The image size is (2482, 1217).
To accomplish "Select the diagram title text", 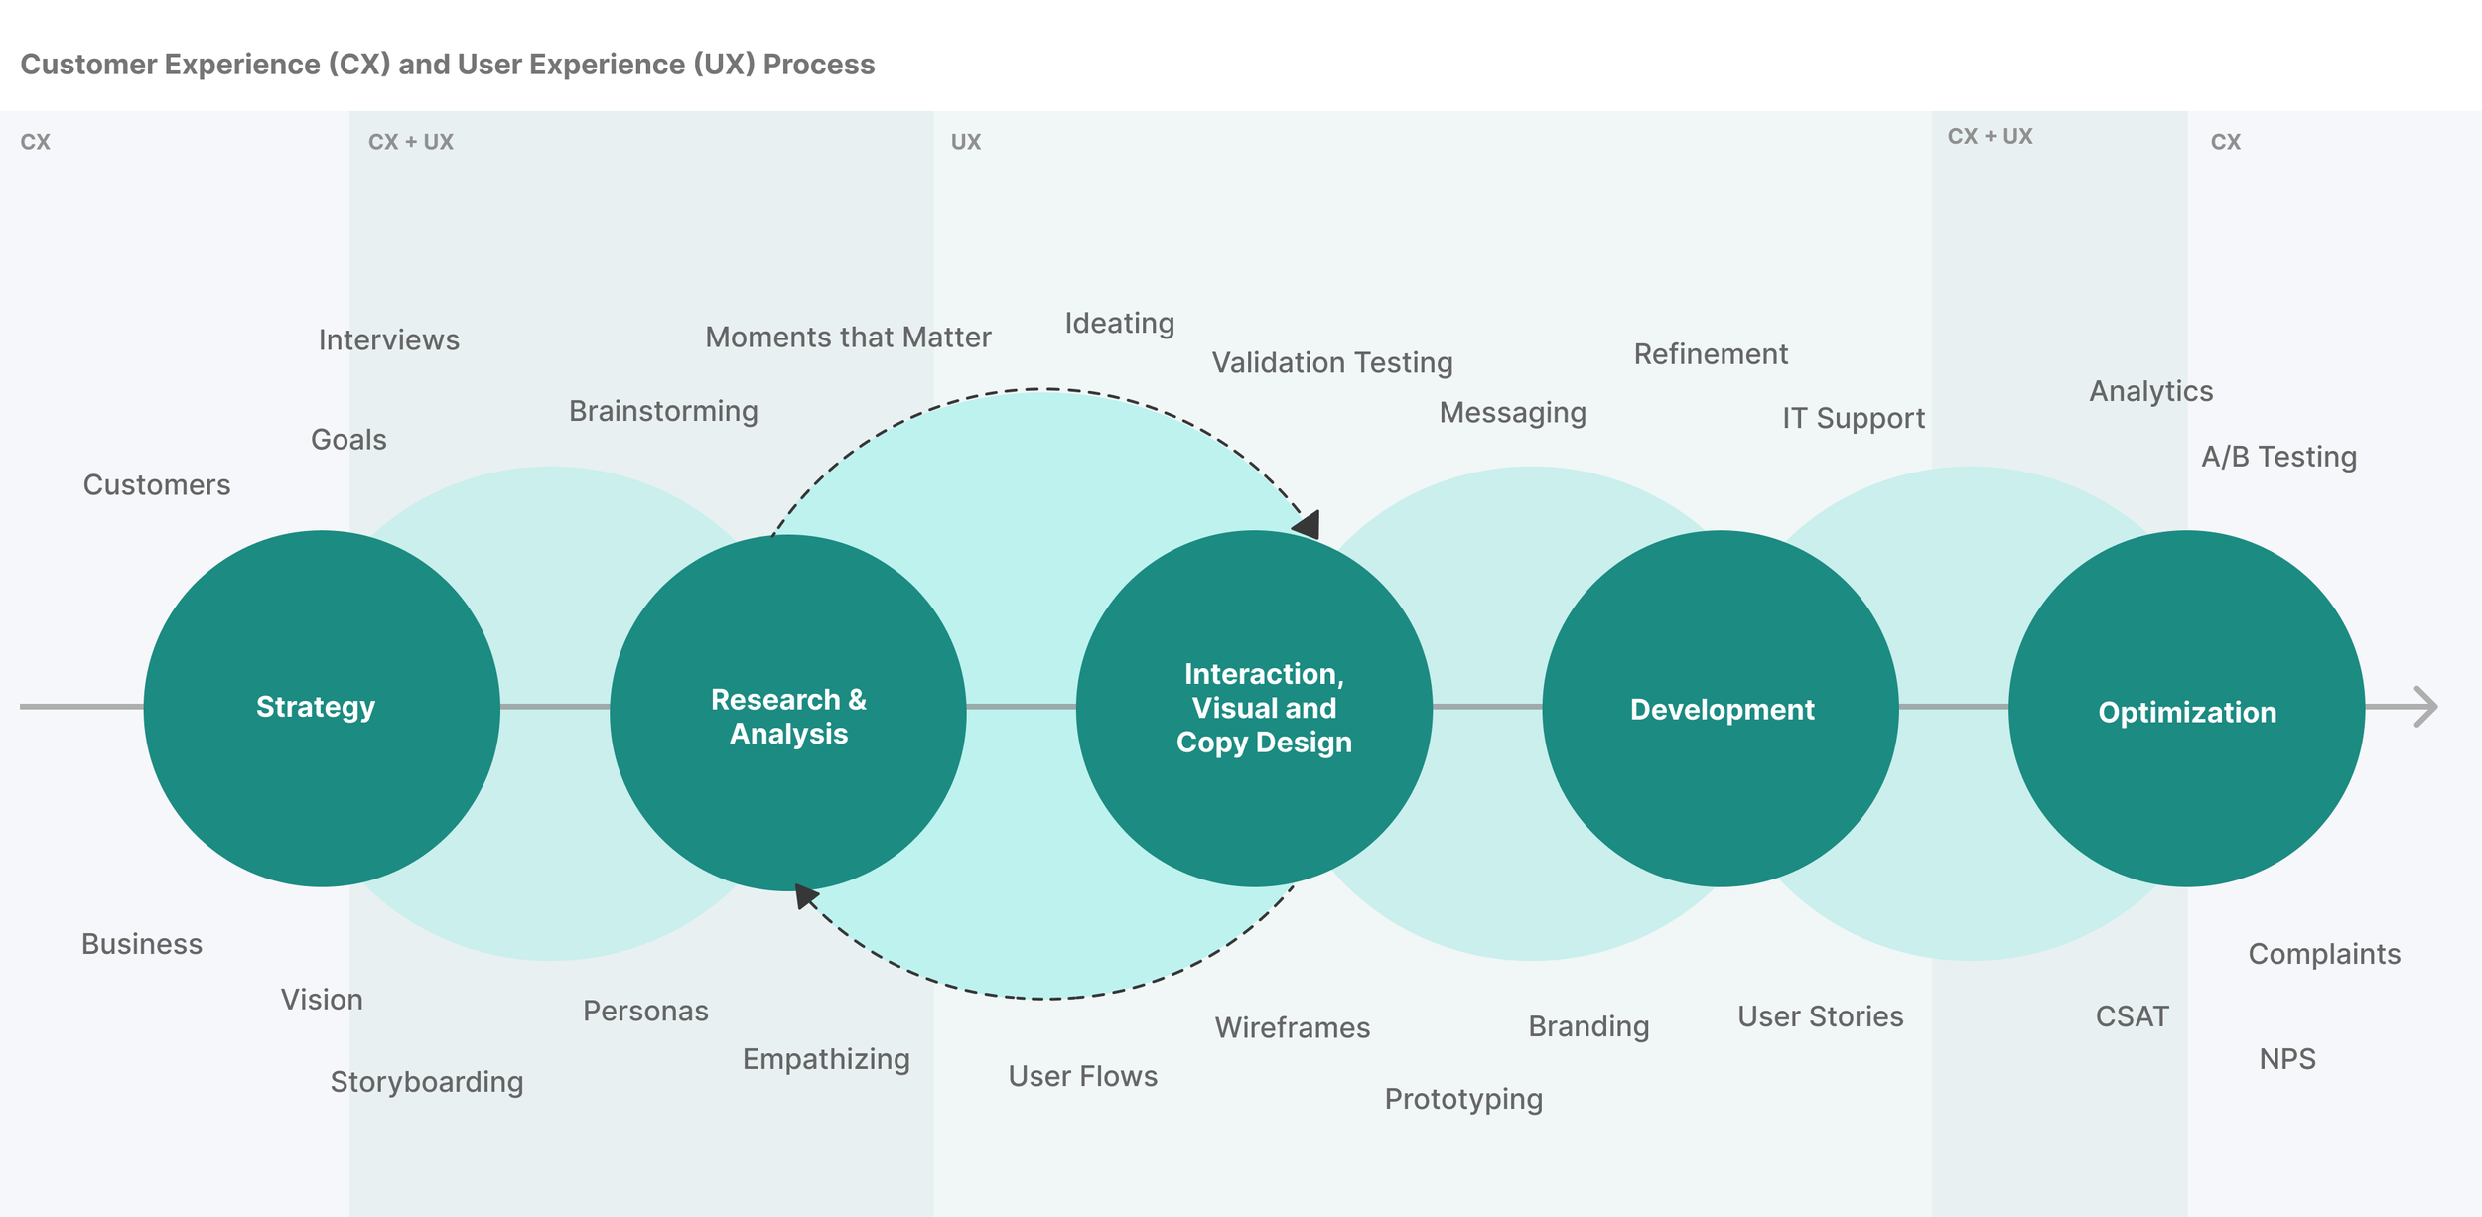I will [447, 65].
